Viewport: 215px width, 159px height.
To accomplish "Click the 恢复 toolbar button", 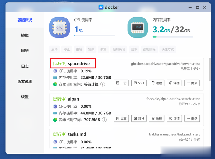I will click(103, 49).
